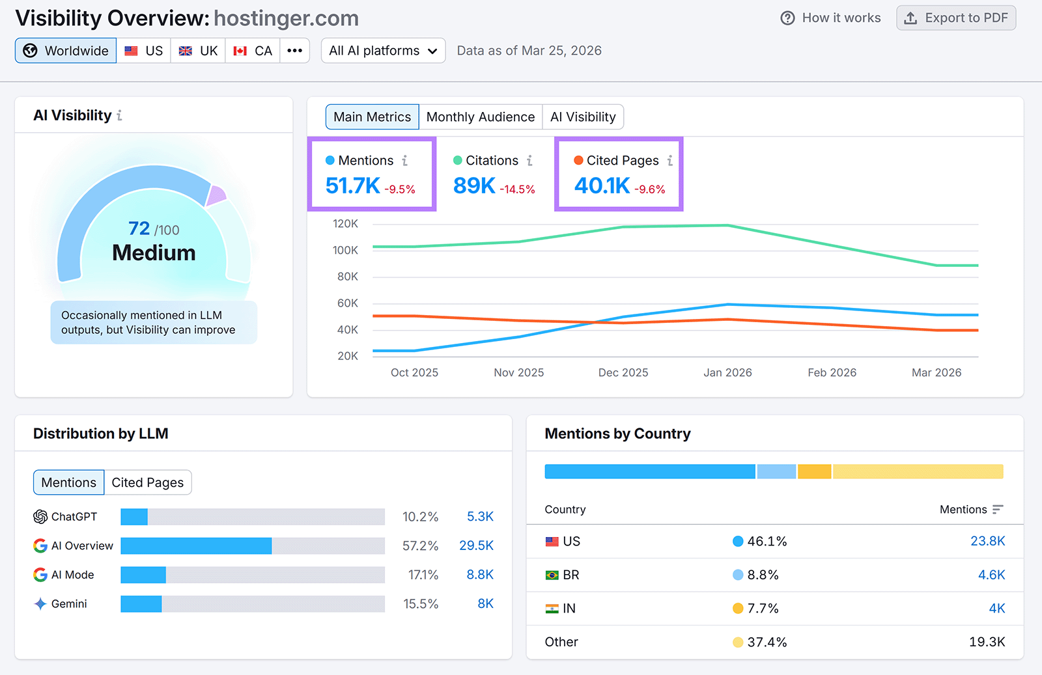Select the ChatGPT icon in Distribution by LLM
1042x675 pixels.
click(39, 516)
